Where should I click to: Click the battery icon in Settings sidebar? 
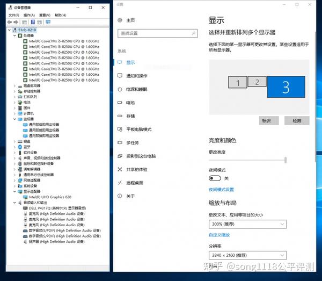pos(120,103)
